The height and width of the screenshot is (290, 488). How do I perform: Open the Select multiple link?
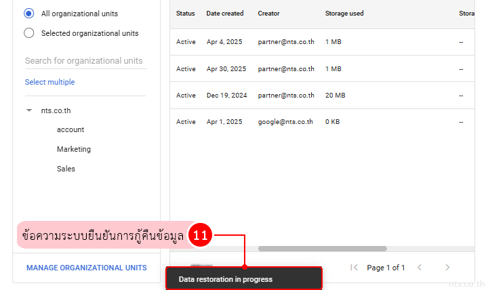49,82
